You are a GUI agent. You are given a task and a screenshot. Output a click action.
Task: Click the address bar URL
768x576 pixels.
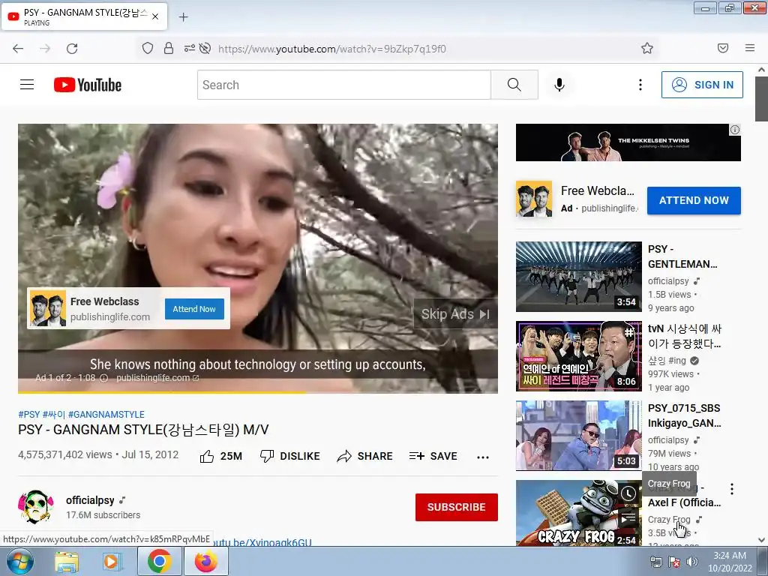[x=332, y=49]
